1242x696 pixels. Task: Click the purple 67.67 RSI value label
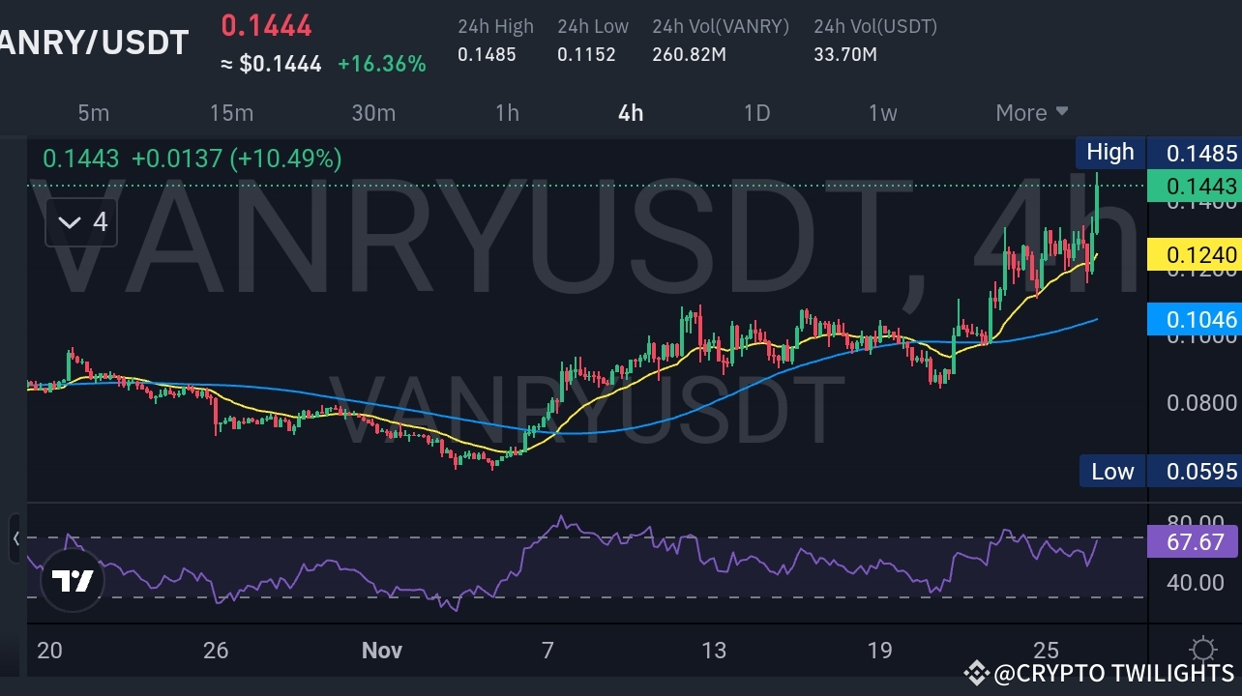(x=1194, y=542)
